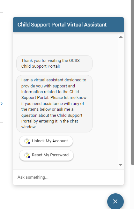Click the blue chevron on the left edge
Screen dimensions: 134x209
tap(2, 104)
